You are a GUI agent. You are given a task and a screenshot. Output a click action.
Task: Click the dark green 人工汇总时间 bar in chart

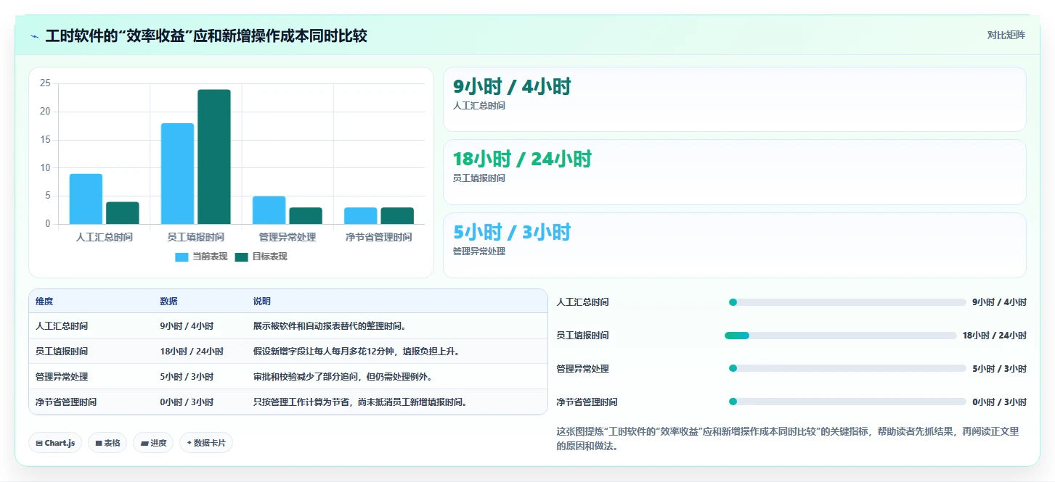click(122, 213)
